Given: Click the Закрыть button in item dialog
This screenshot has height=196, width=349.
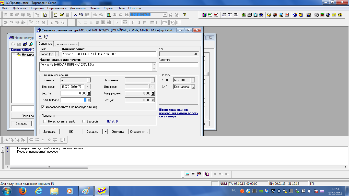Looking at the screenshot, I should pyautogui.click(x=92, y=132).
